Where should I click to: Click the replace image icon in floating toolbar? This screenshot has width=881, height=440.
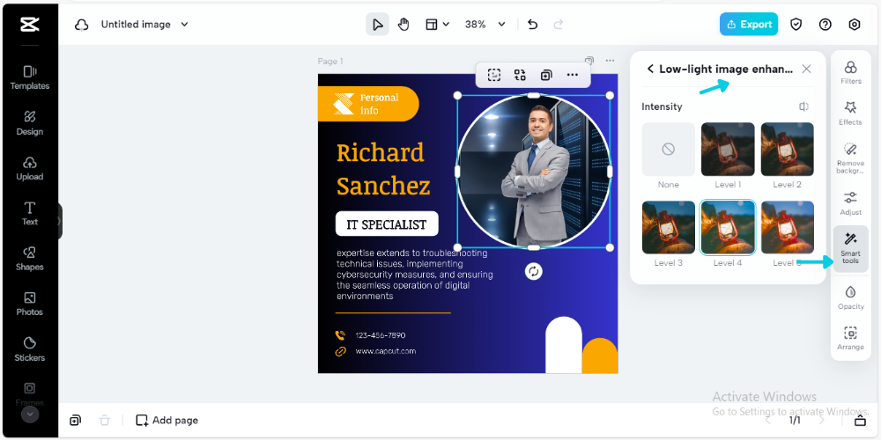pos(520,75)
